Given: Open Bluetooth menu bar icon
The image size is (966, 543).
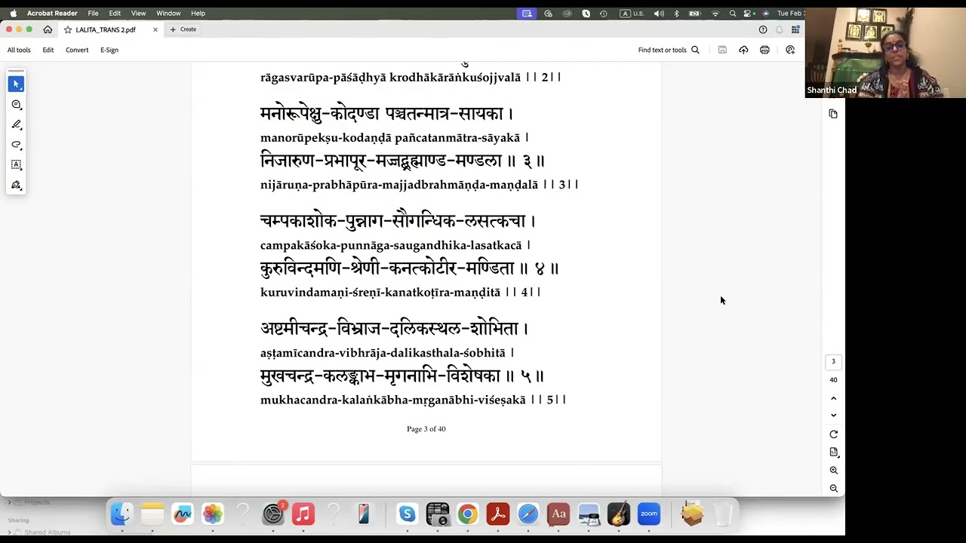Looking at the screenshot, I should pos(676,13).
